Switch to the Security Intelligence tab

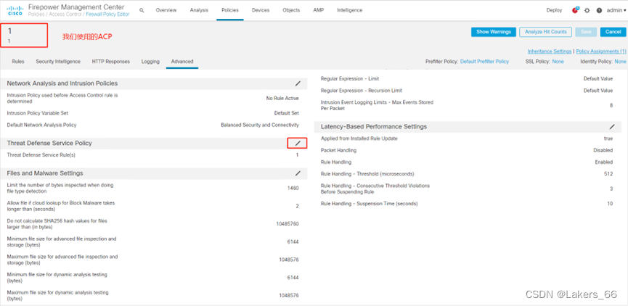[58, 62]
